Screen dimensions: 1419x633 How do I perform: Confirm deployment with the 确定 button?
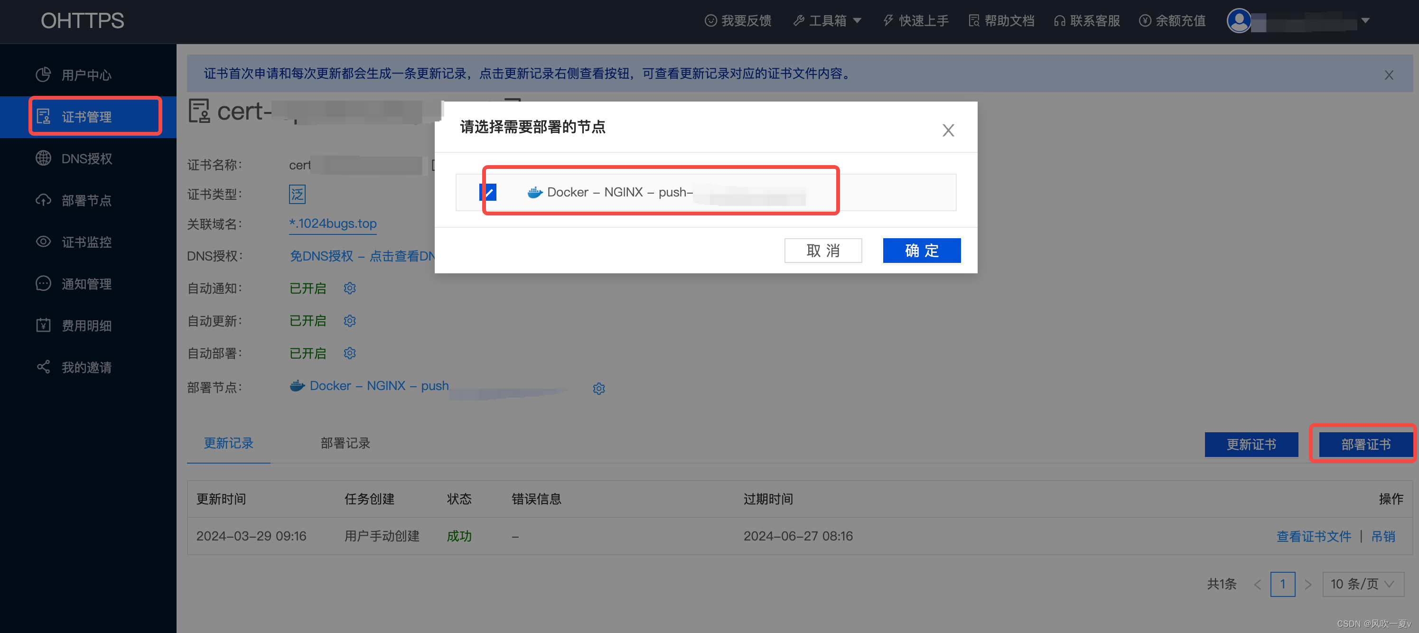[x=922, y=251]
